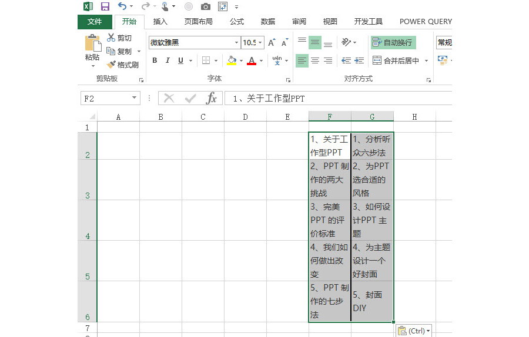Expand the undo history dropdown

[x=131, y=6]
